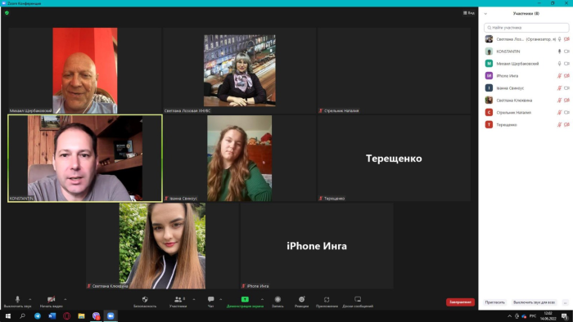This screenshot has height=322, width=573.
Task: Open Windows Start menu
Action: tap(7, 315)
